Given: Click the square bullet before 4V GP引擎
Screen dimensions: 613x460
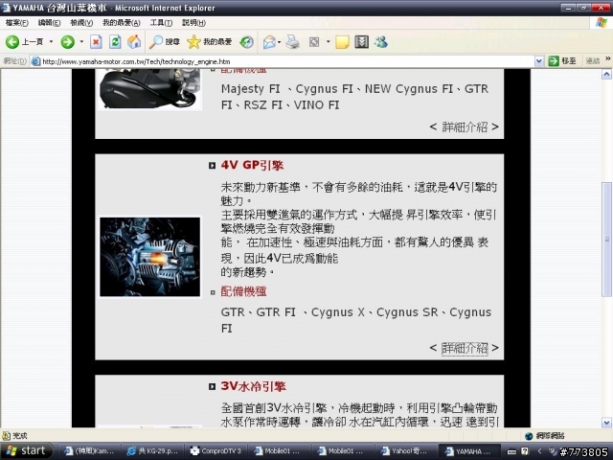Looking at the screenshot, I should pos(212,166).
